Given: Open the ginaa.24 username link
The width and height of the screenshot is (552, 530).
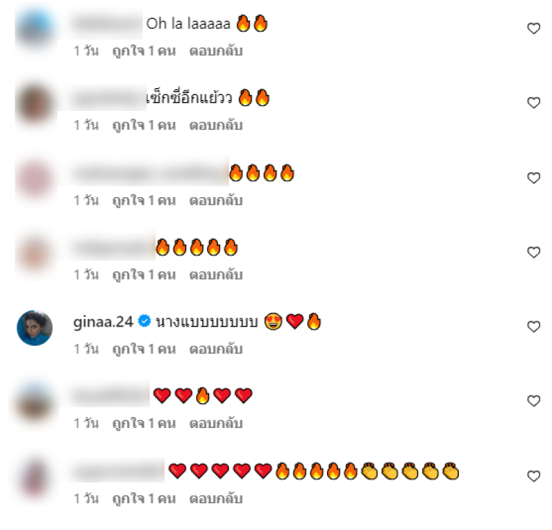Looking at the screenshot, I should (x=103, y=322).
